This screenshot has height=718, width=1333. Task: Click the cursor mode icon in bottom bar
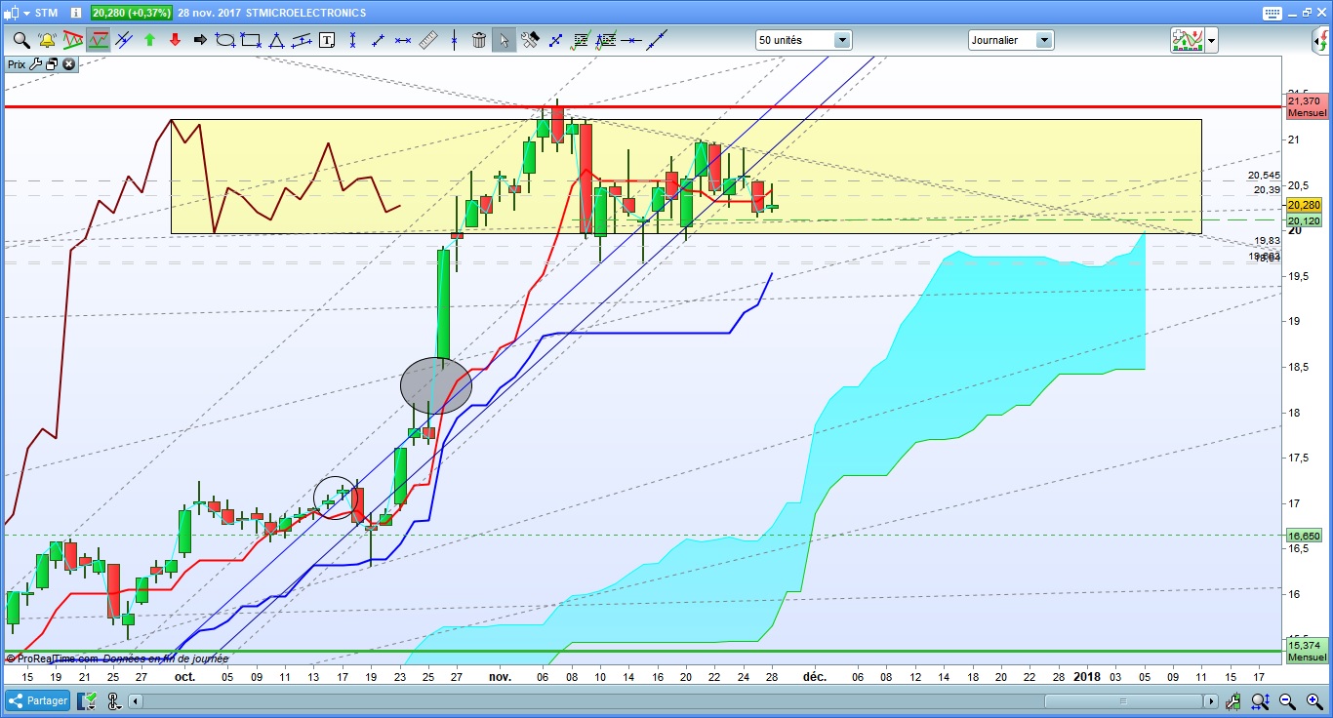tap(113, 700)
